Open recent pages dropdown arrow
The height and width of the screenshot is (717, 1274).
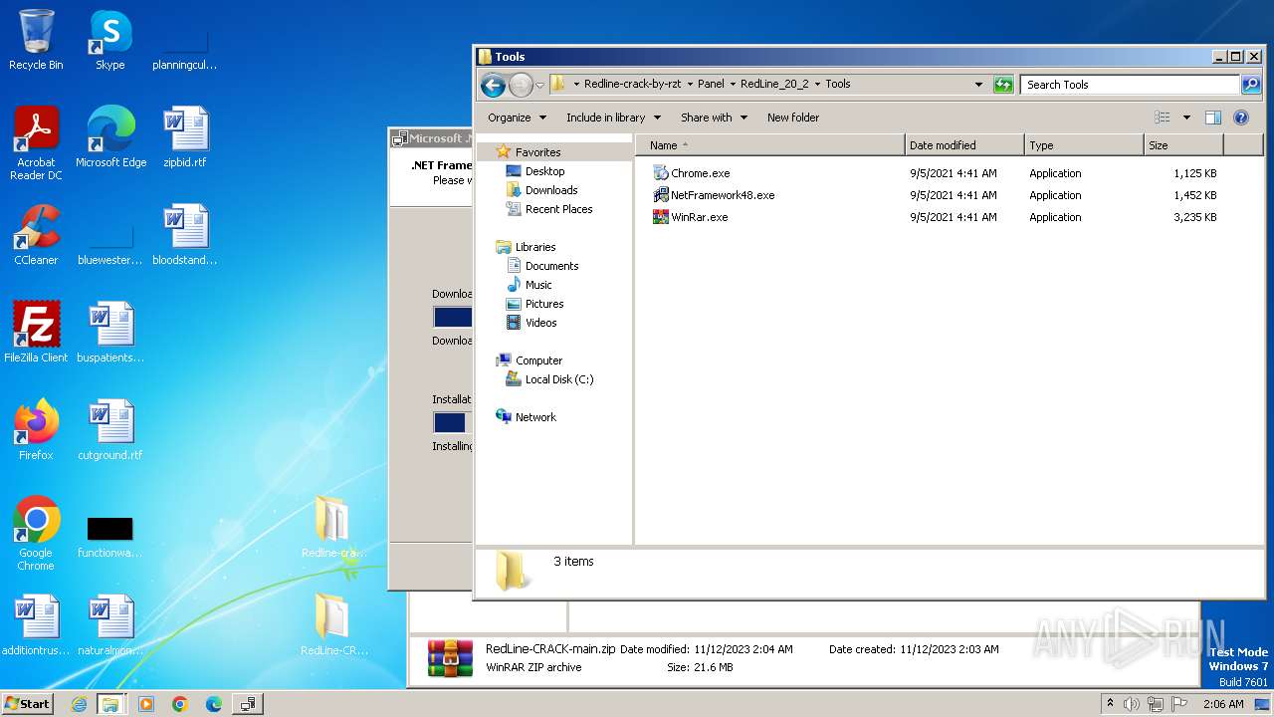pos(540,85)
